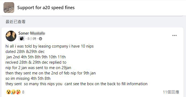Screen dimensions: 186x97
Task: Click the line listing jan nip dates
Action: 36,57
